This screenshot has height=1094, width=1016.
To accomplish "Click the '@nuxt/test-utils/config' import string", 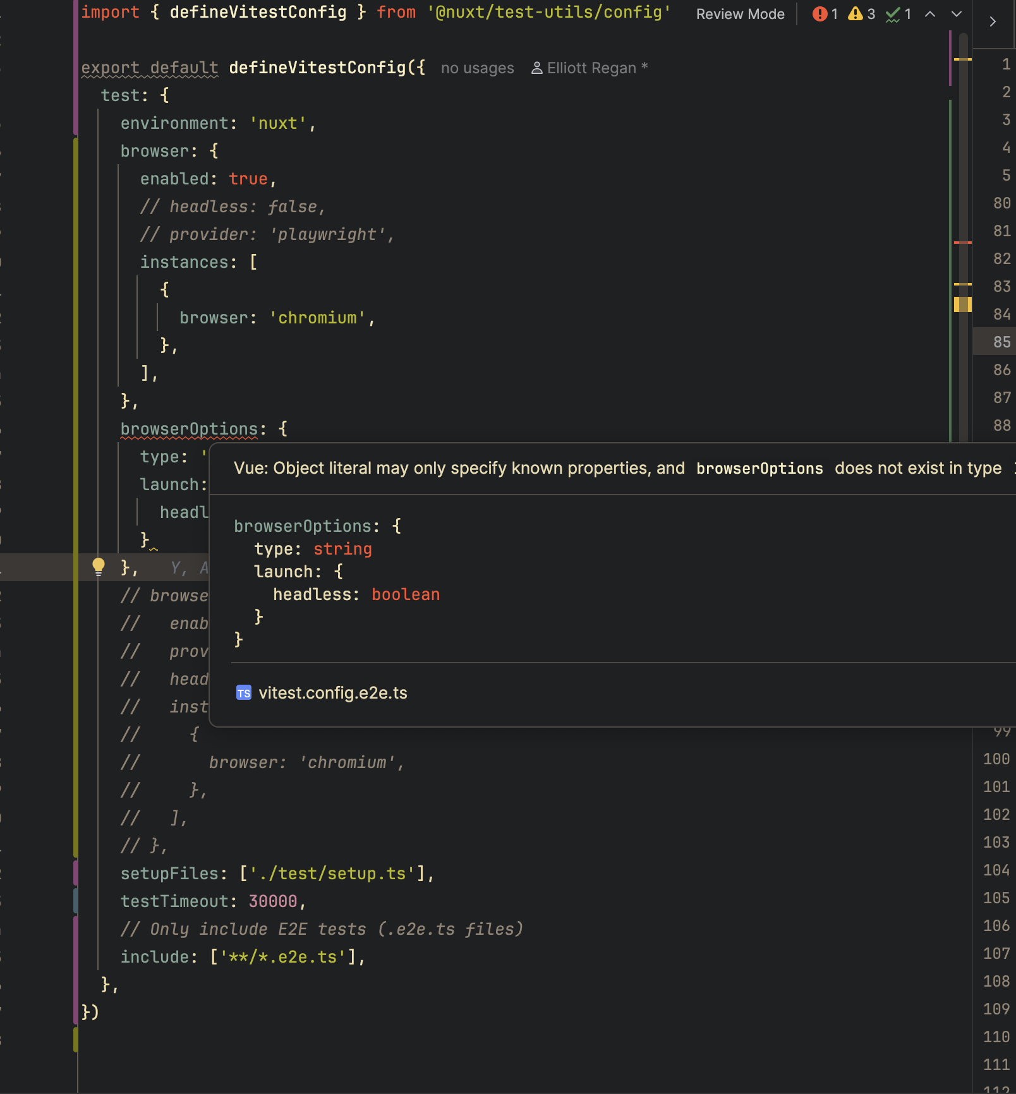I will click(x=548, y=12).
